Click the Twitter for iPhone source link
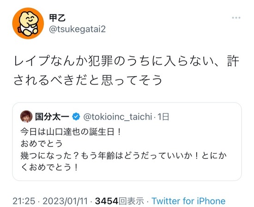Image resolution: width=254 pixels, height=207 pixels. click(x=188, y=201)
